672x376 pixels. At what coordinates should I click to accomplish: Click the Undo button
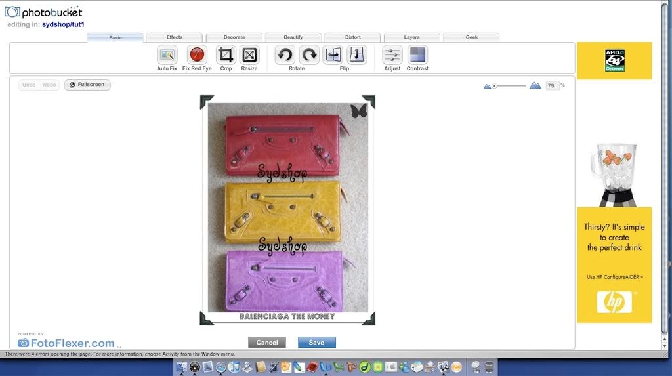click(29, 85)
